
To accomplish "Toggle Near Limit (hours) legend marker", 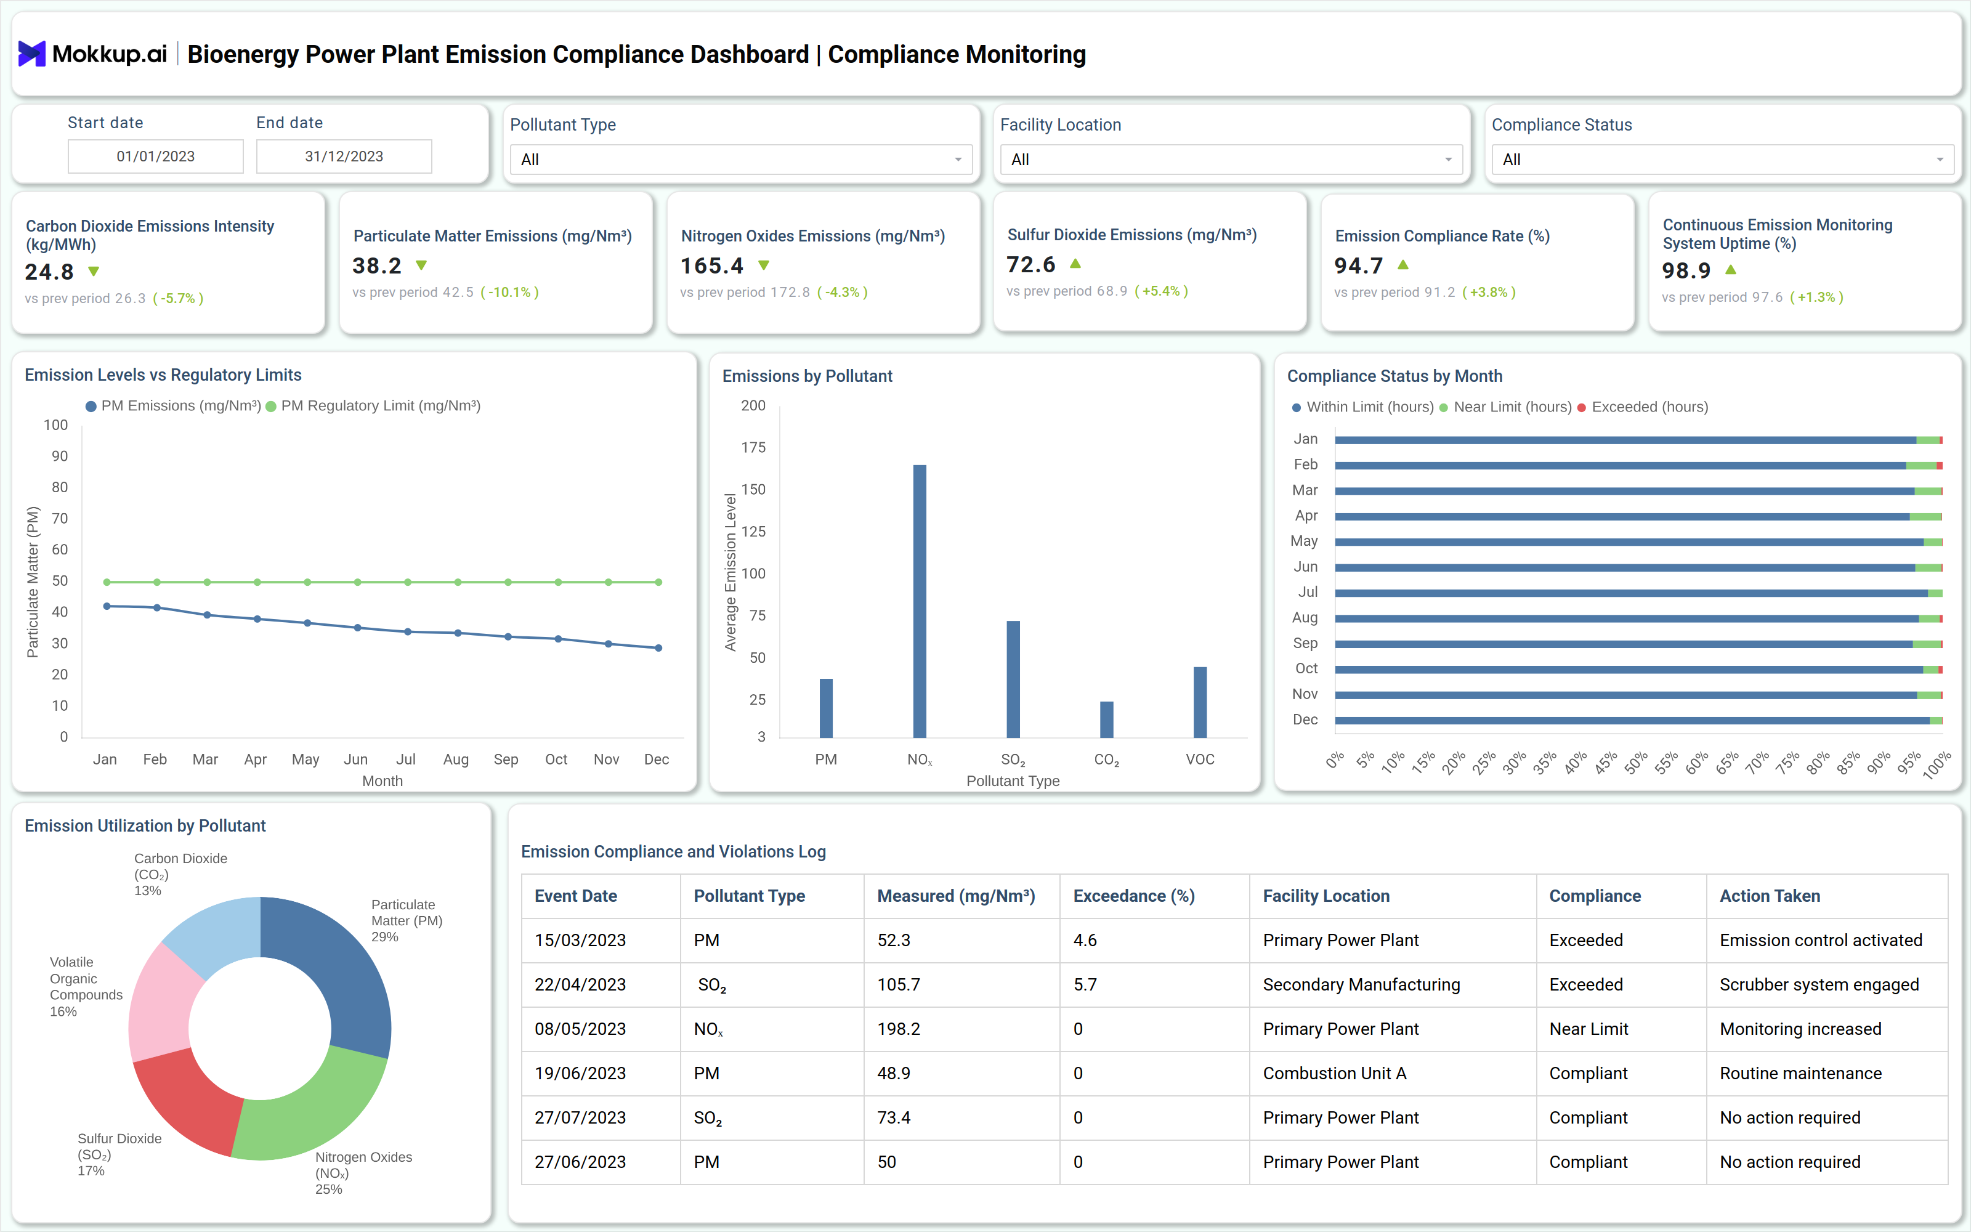I will (x=1443, y=407).
